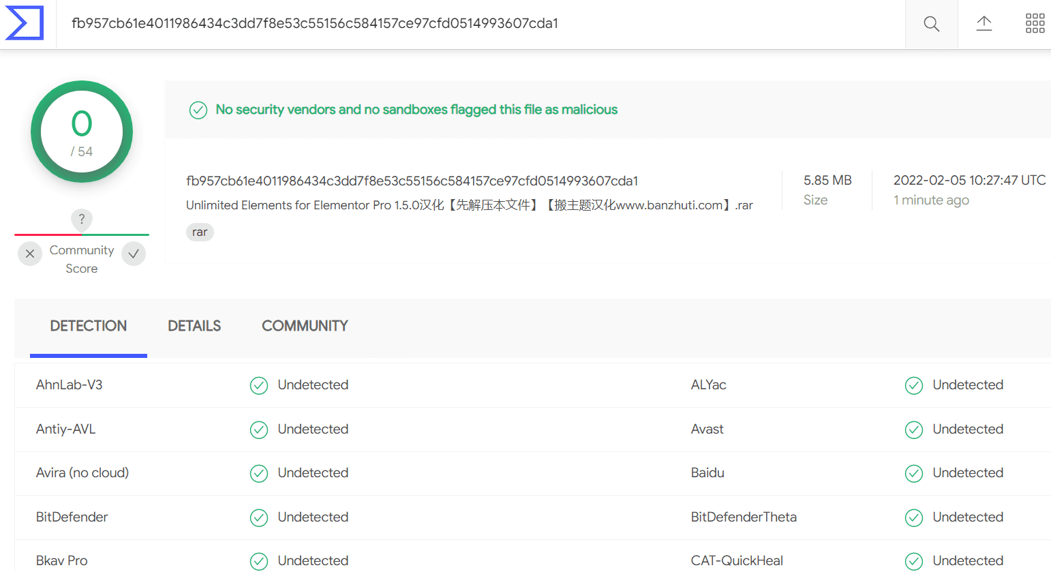The width and height of the screenshot is (1051, 572).
Task: Select Bkav Pro undetected check icon
Action: coord(259,561)
